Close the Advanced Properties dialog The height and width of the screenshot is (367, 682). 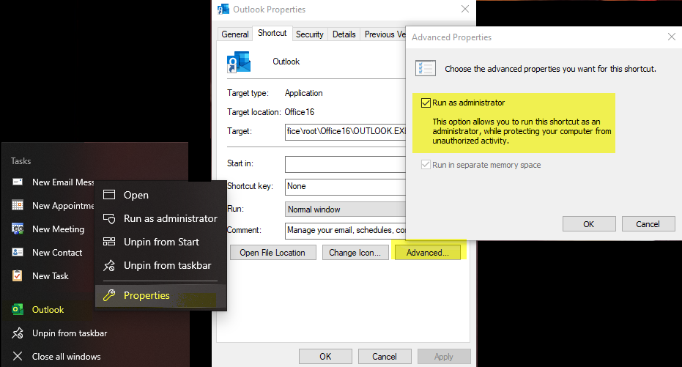pos(672,37)
